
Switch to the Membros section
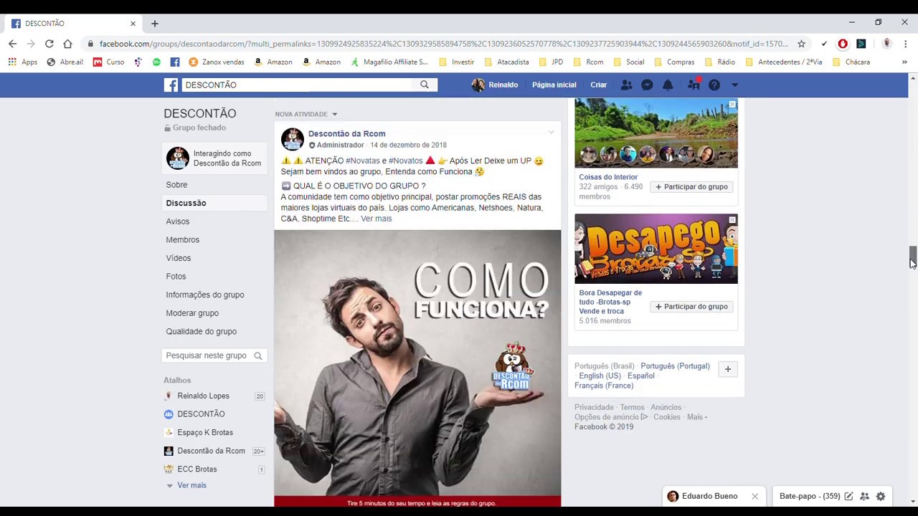tap(182, 239)
